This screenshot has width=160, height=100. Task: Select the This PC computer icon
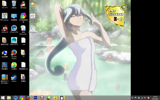4,53
